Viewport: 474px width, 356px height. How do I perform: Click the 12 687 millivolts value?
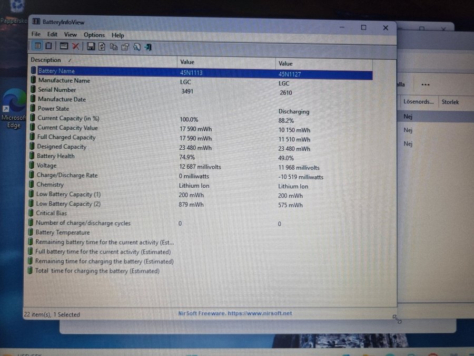200,167
